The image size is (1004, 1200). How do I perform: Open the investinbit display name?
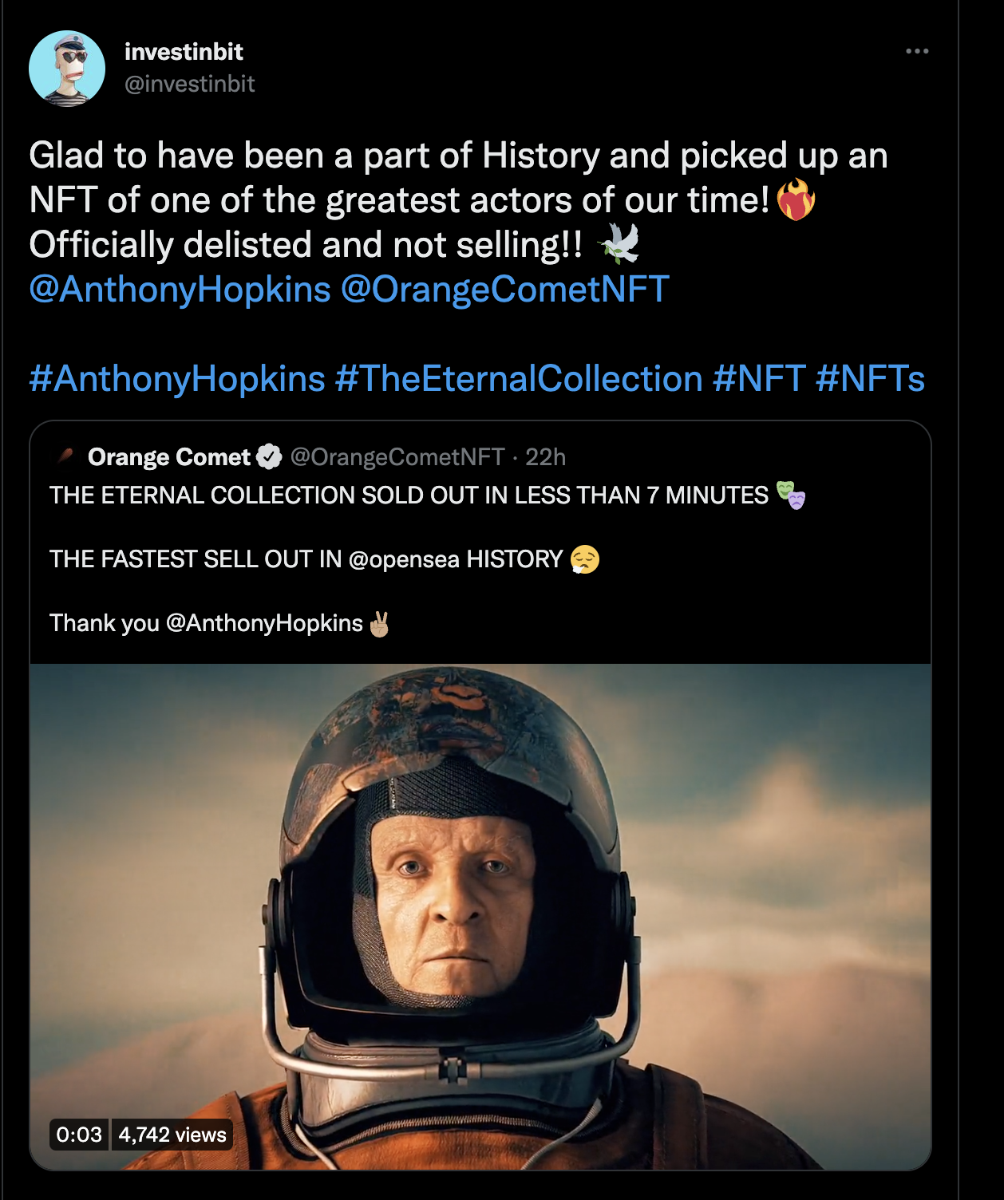(x=184, y=52)
